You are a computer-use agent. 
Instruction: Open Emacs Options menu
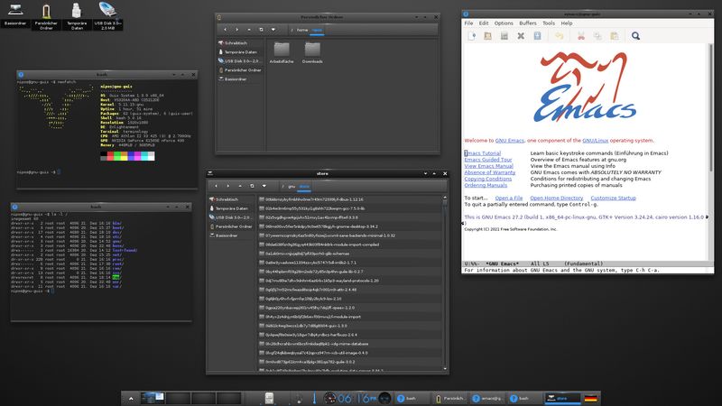pyautogui.click(x=504, y=23)
